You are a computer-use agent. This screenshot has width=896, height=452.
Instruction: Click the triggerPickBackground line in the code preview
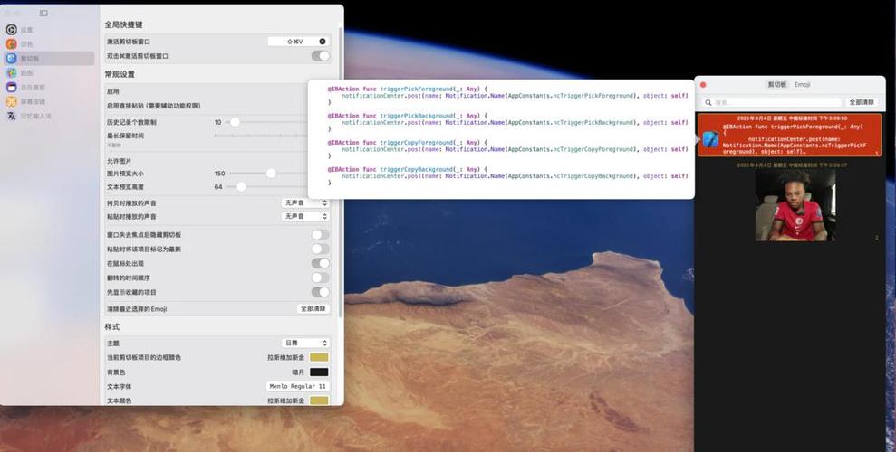pyautogui.click(x=408, y=116)
